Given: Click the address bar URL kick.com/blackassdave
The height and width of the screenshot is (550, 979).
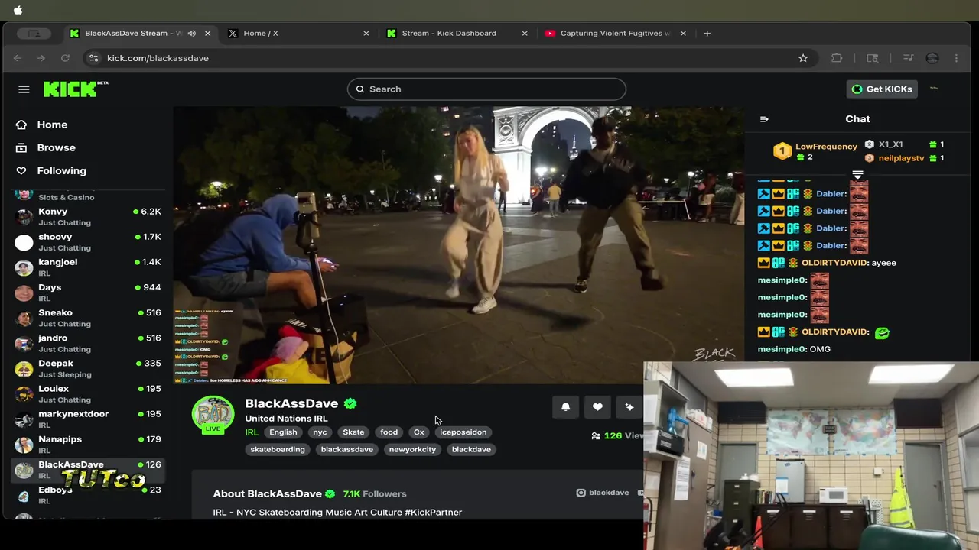Looking at the screenshot, I should pyautogui.click(x=158, y=58).
